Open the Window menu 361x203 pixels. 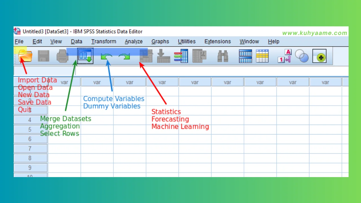tap(249, 41)
